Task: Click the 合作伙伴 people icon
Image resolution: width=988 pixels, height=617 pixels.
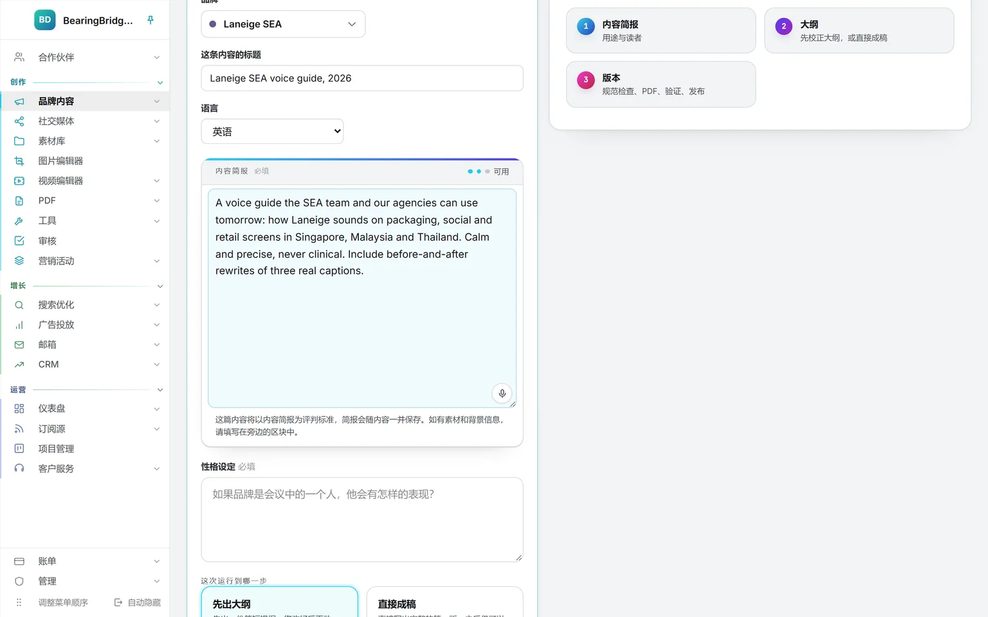Action: pos(19,57)
